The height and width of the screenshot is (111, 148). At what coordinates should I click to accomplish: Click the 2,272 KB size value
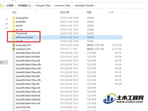pyautogui.click(x=117, y=49)
